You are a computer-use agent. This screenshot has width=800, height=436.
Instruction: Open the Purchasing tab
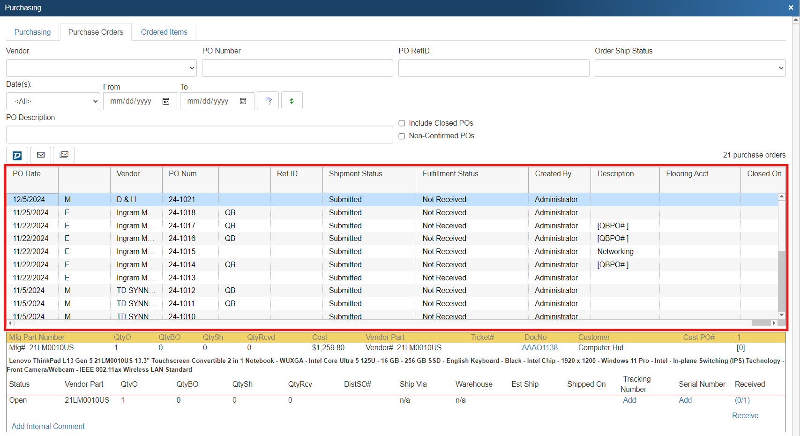tap(32, 32)
